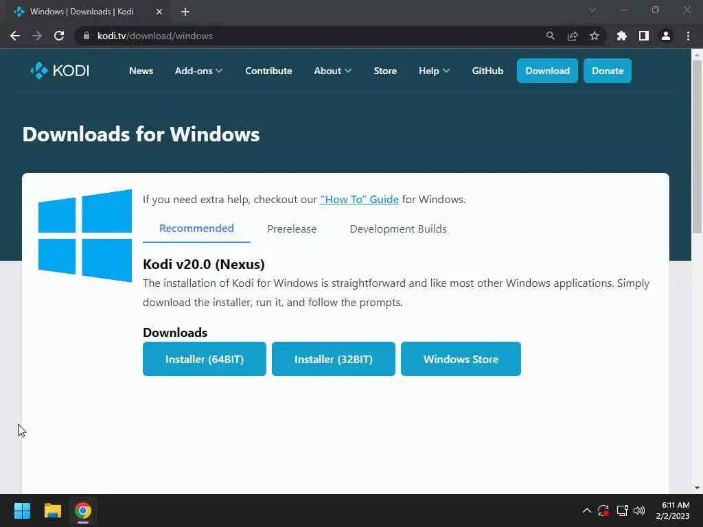Click the "Downloads for Windows" title
This screenshot has height=527, width=703.
coord(141,134)
